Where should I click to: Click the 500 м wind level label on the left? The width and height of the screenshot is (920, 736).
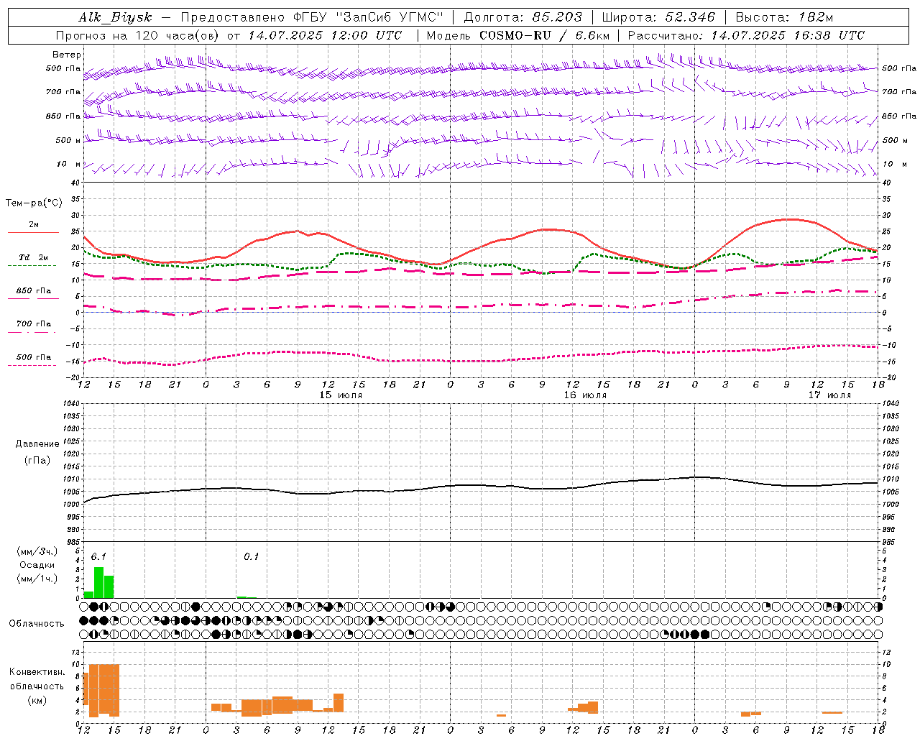tap(68, 140)
